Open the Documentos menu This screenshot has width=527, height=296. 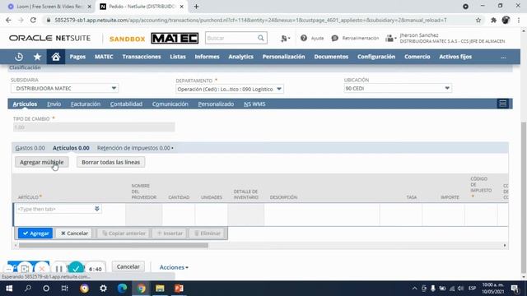(x=331, y=57)
